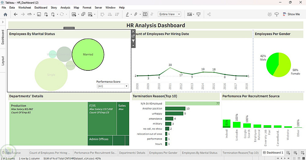Click the Undo back arrow
Image resolution: width=306 pixels, height=160 pixels.
click(x=16, y=14)
